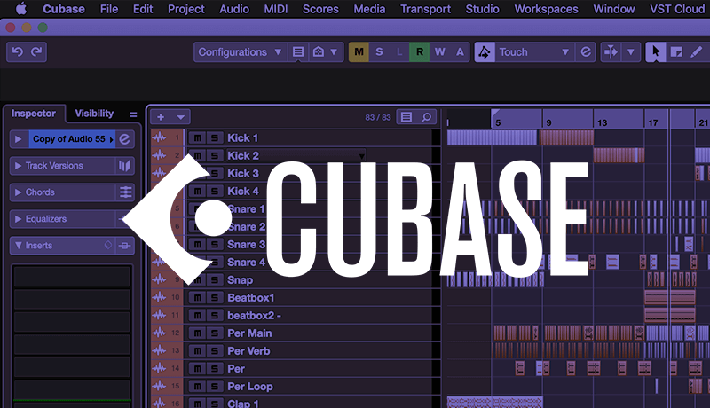This screenshot has width=710, height=408.
Task: Switch to the Visibility tab
Action: pyautogui.click(x=94, y=113)
